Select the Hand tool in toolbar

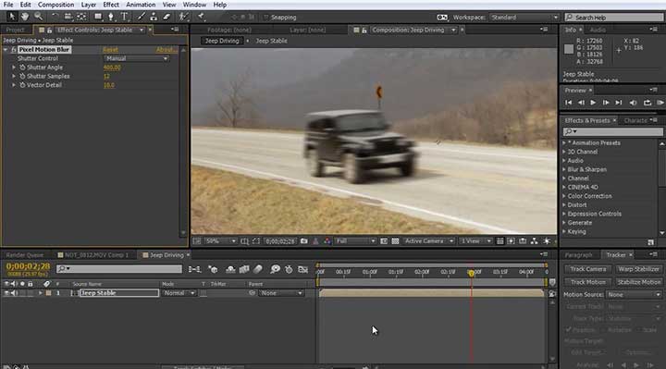click(25, 17)
